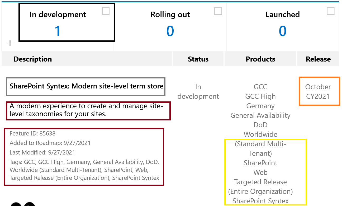Sort by the Release column header
The width and height of the screenshot is (361, 206).
click(318, 59)
